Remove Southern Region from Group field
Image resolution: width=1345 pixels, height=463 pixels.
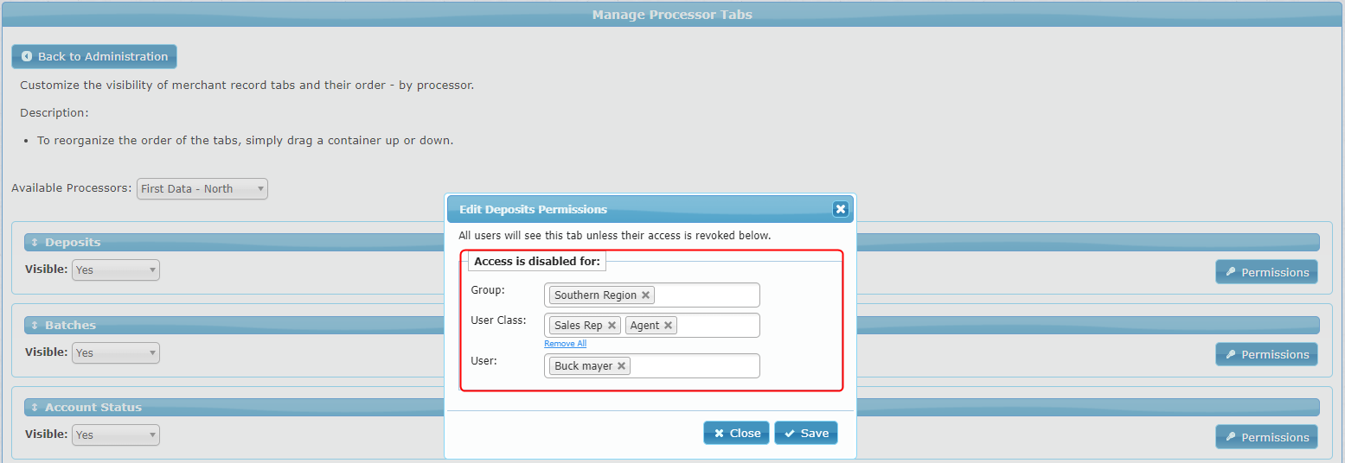[645, 295]
